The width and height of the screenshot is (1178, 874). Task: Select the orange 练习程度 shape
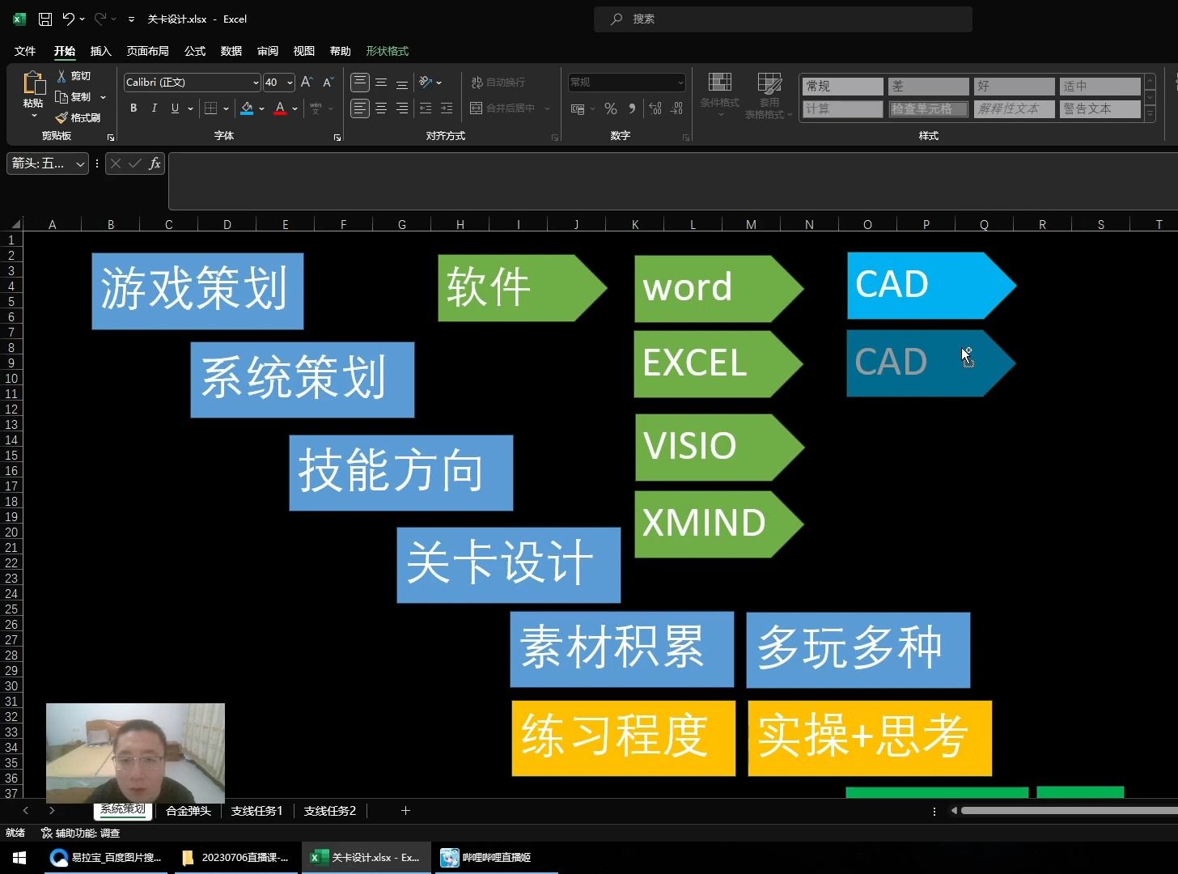[x=623, y=738]
